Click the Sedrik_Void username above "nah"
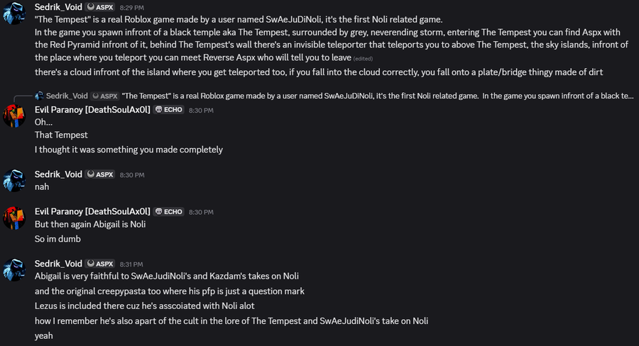Screen dimensions: 639x346 (58, 174)
